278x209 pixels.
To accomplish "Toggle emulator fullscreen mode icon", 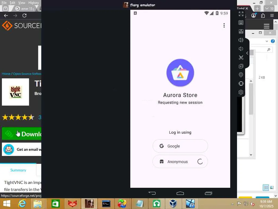I will click(x=241, y=14).
